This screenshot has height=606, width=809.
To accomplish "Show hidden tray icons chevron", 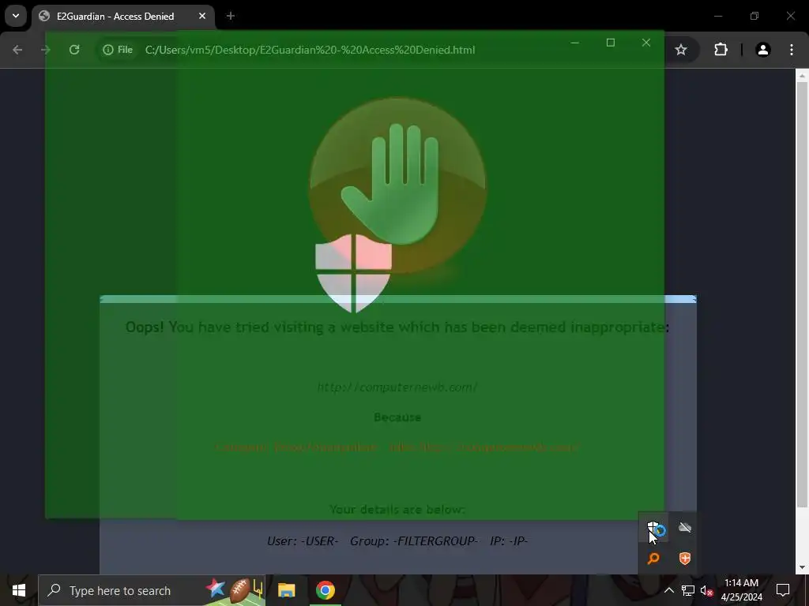I will click(x=668, y=590).
